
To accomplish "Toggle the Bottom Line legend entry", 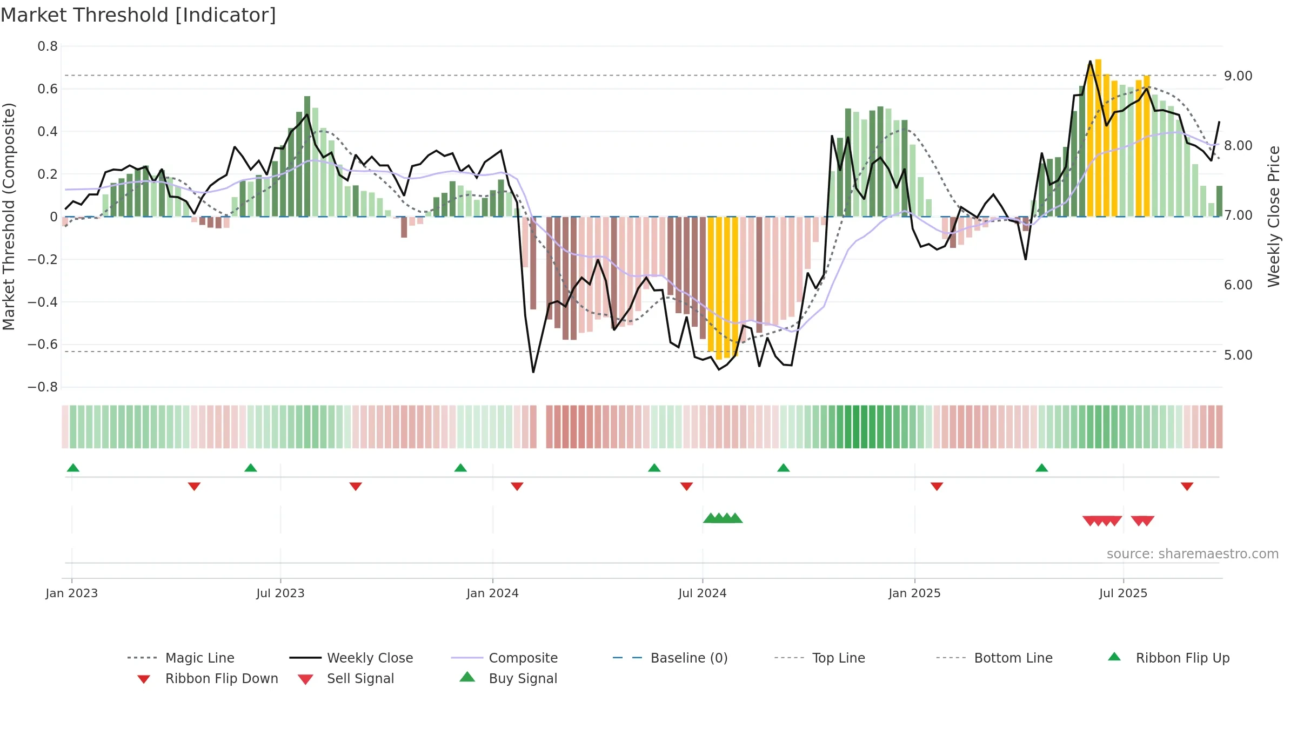I will [x=994, y=658].
